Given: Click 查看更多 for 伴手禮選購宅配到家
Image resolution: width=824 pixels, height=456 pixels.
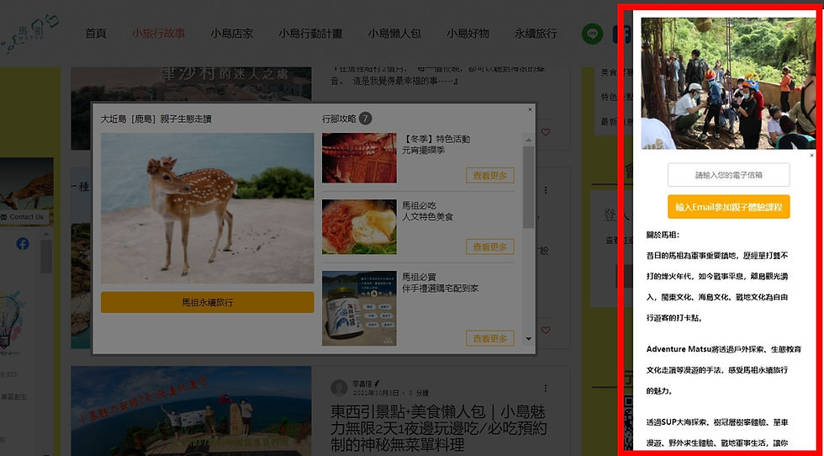Looking at the screenshot, I should pos(489,338).
